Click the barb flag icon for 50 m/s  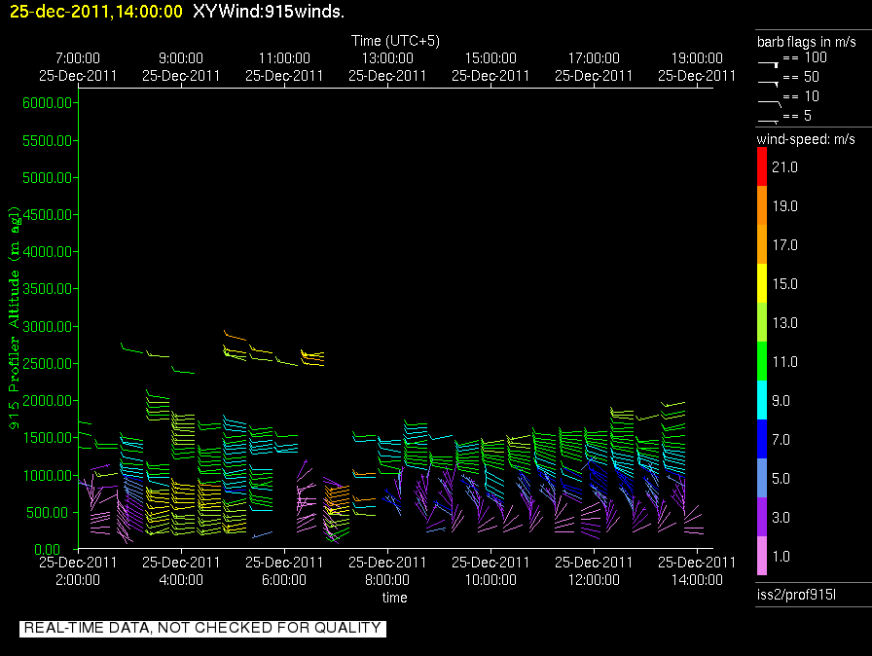768,83
